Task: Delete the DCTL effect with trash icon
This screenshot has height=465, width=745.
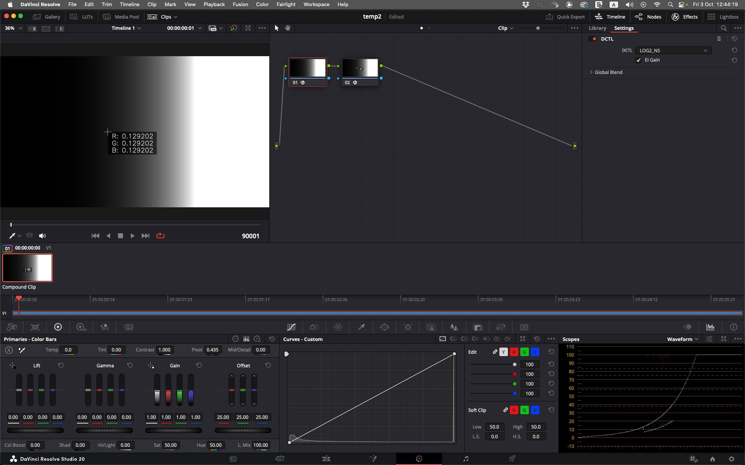Action: 719,39
